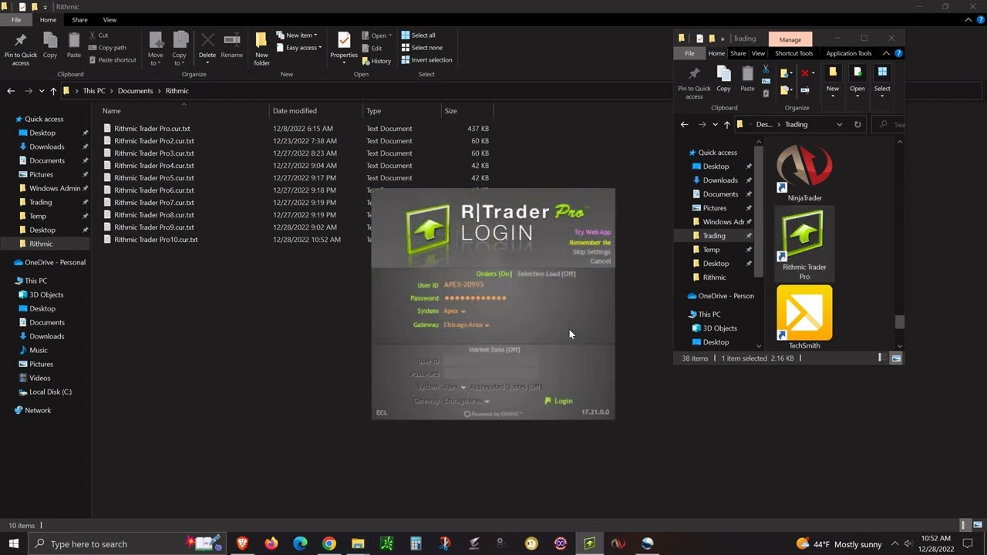Viewport: 987px width, 555px height.
Task: Click the green Login button in R|Trader Pro
Action: tap(558, 401)
